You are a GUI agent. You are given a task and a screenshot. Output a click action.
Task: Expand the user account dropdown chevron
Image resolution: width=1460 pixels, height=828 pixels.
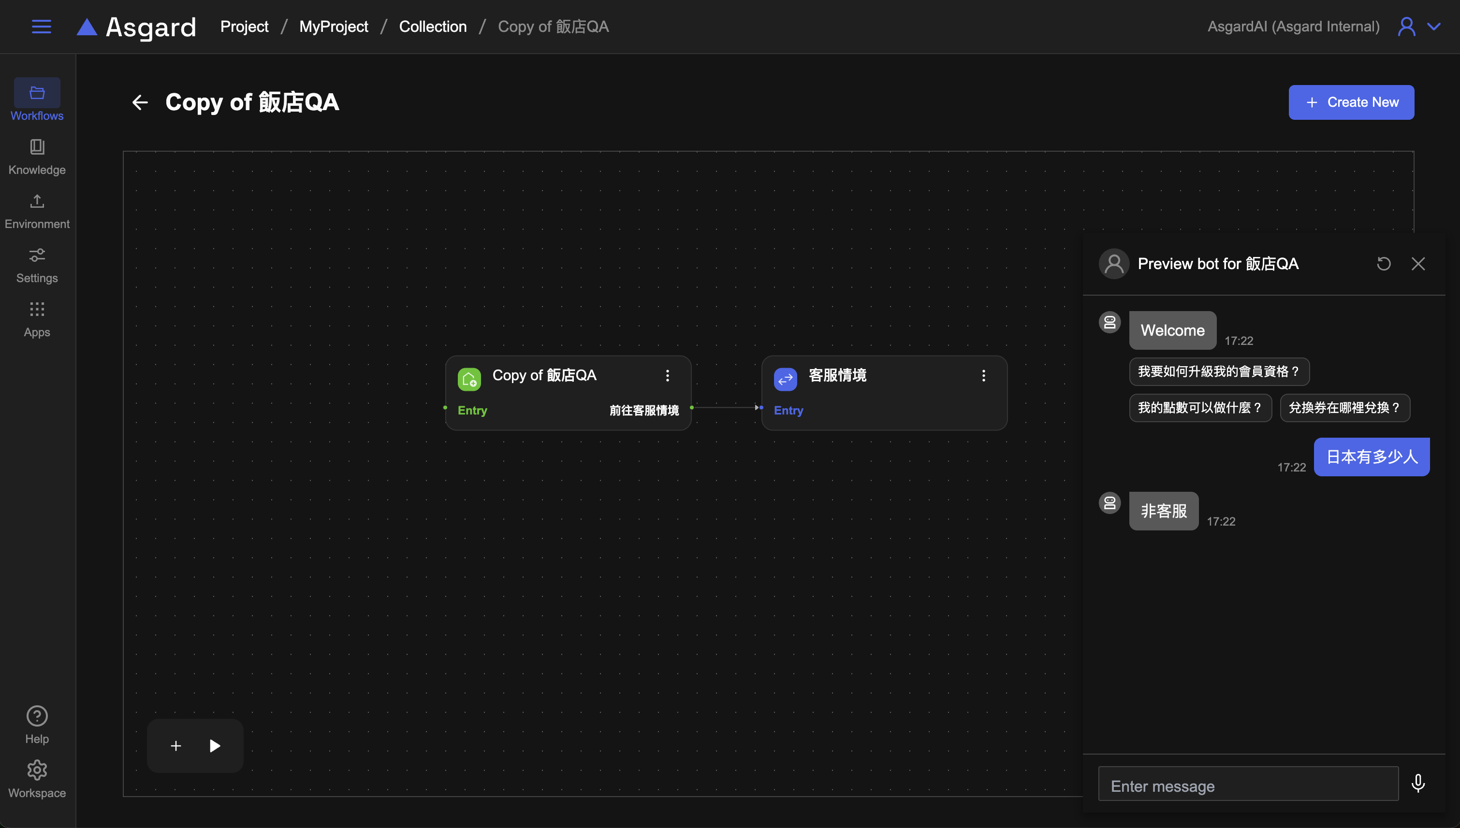tap(1434, 27)
